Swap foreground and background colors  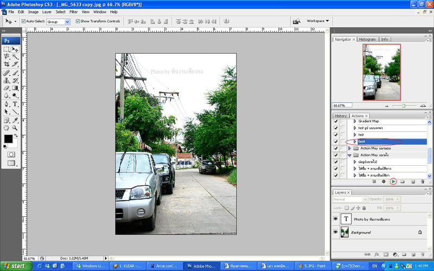(x=16, y=135)
